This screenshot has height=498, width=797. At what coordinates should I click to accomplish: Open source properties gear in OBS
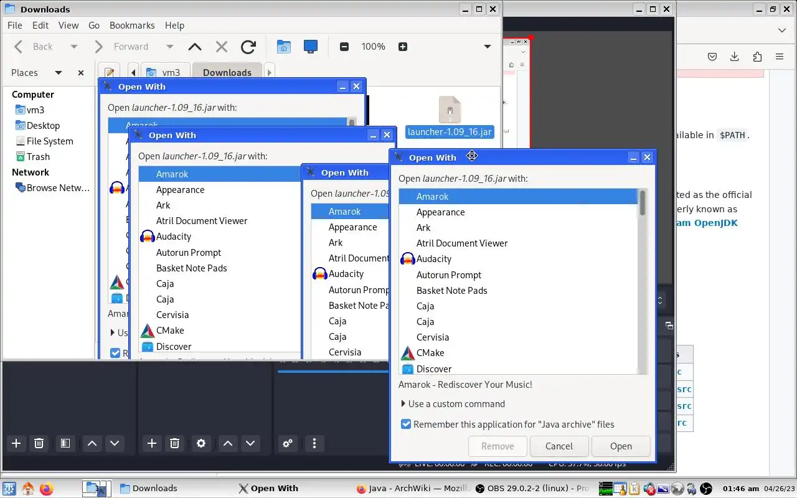201,443
